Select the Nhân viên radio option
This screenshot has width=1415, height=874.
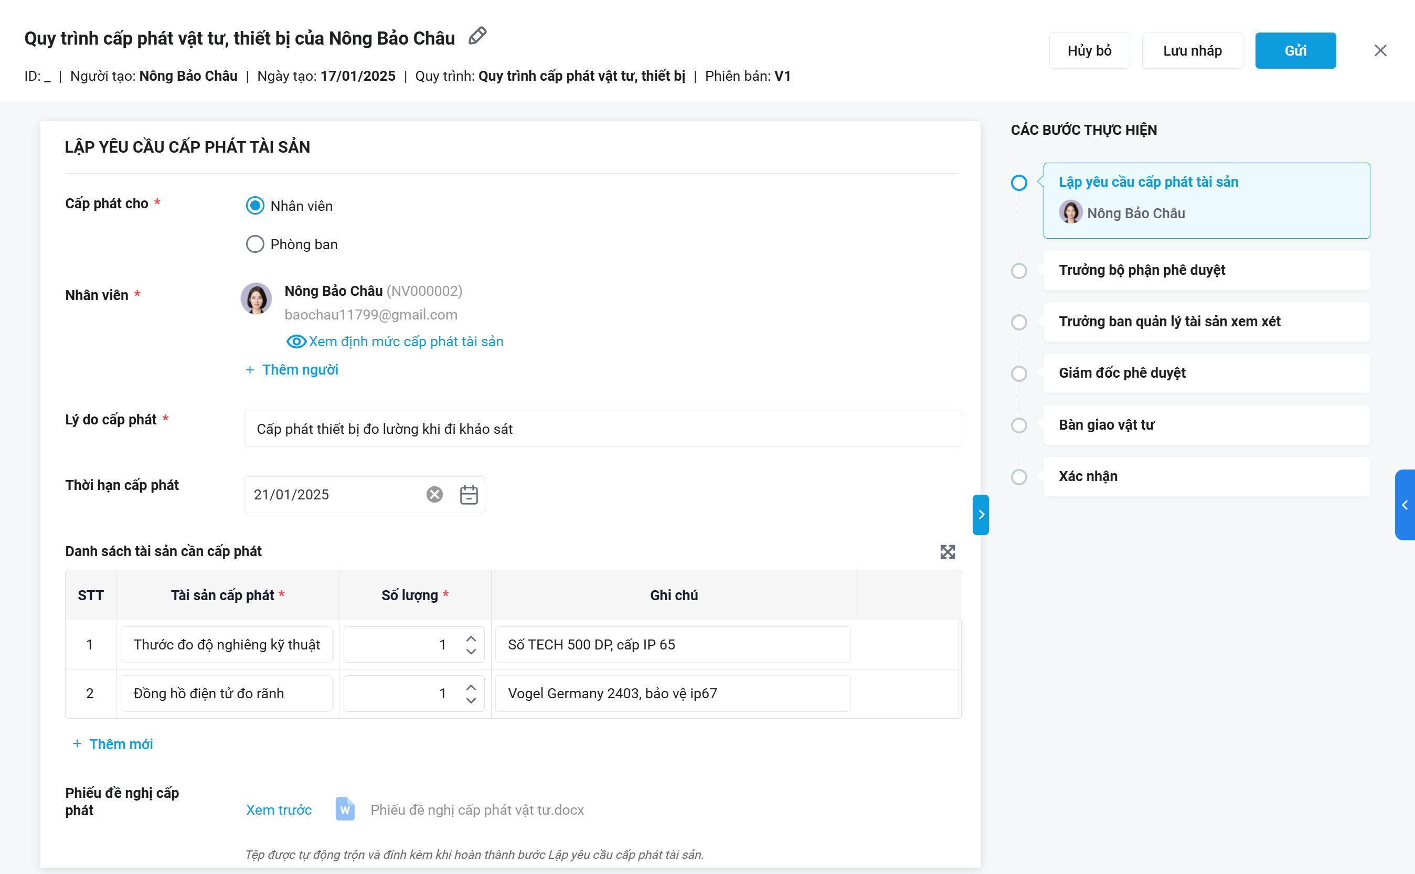[x=255, y=206]
